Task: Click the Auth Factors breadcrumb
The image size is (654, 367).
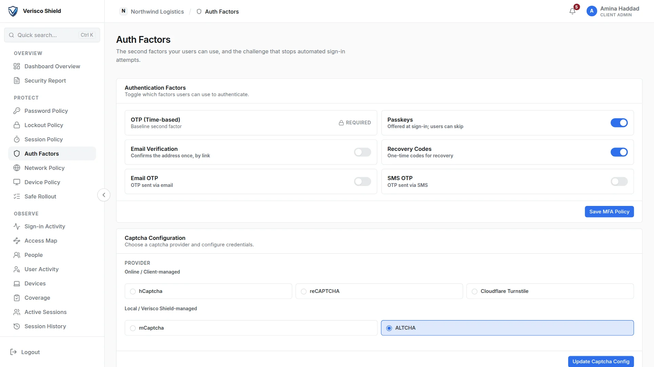Action: point(218,12)
